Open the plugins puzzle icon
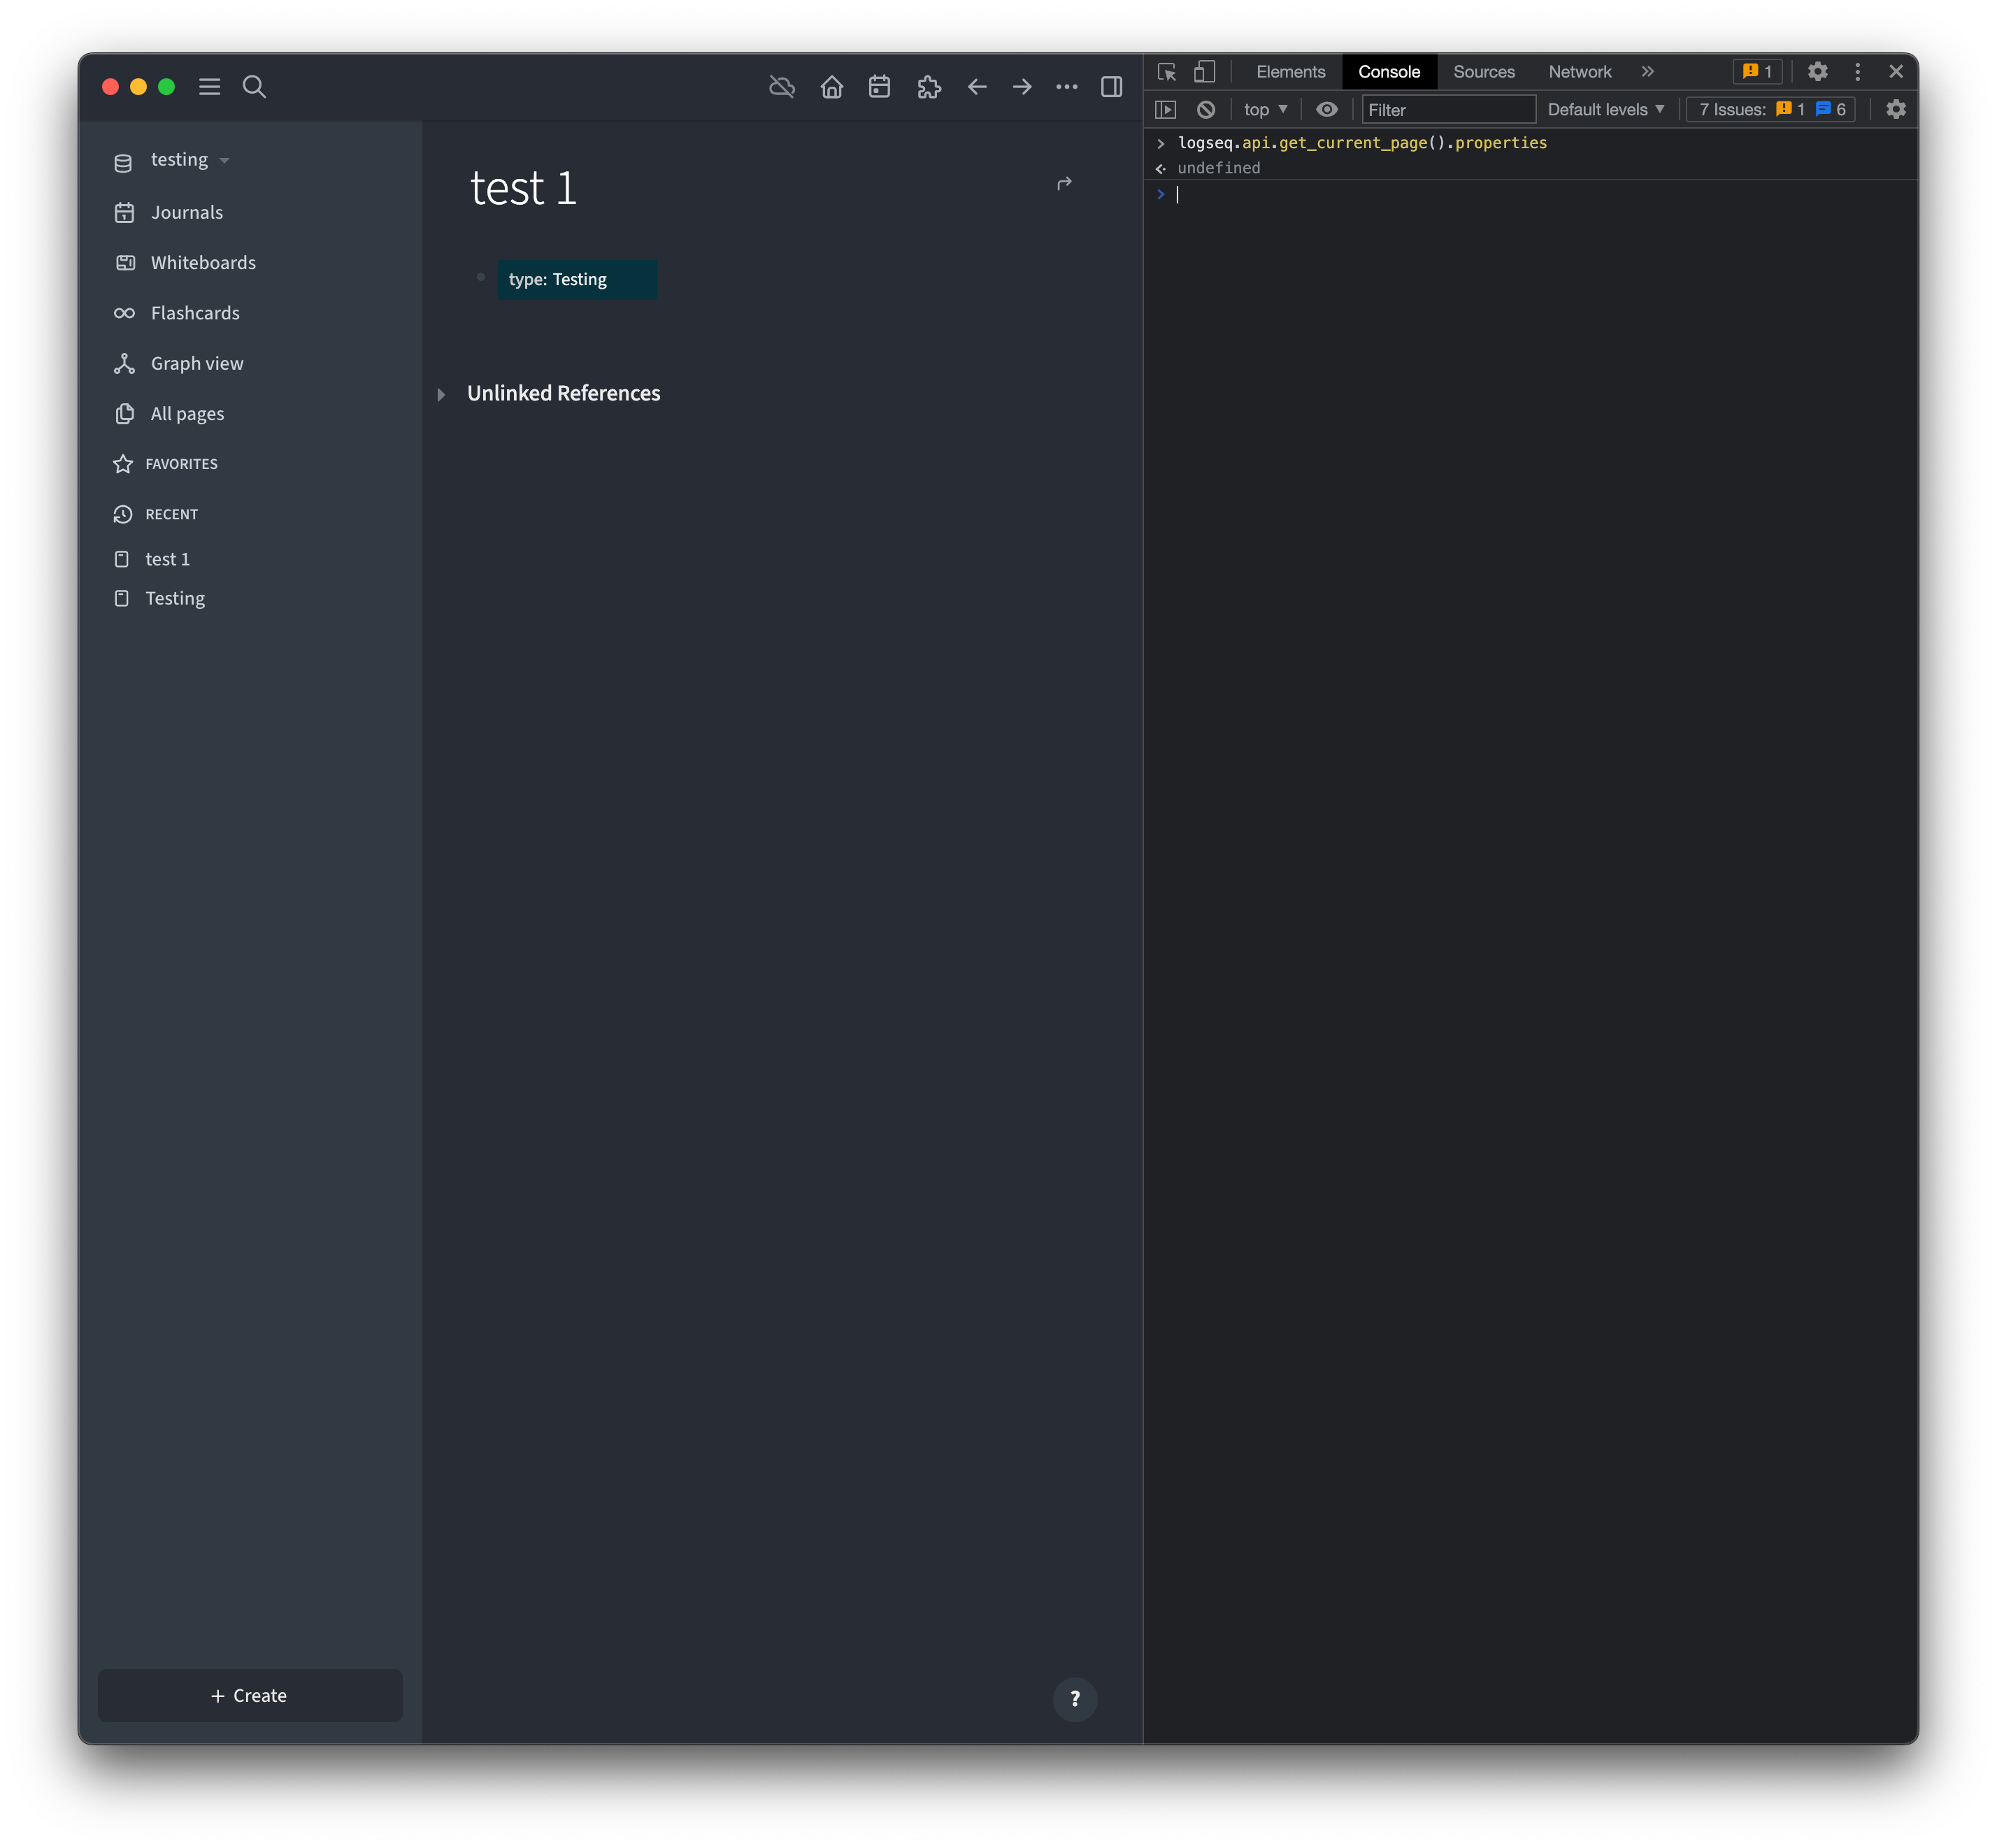Image resolution: width=1997 pixels, height=1848 pixels. click(x=929, y=87)
